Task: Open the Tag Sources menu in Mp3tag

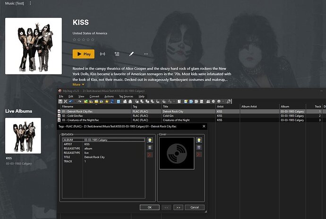Action: click(x=126, y=96)
